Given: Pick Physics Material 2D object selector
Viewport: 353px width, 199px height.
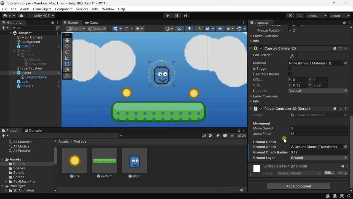Looking at the screenshot, I should (x=345, y=63).
